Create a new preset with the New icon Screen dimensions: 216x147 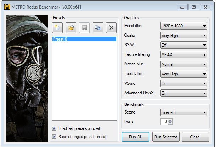[x=57, y=28]
